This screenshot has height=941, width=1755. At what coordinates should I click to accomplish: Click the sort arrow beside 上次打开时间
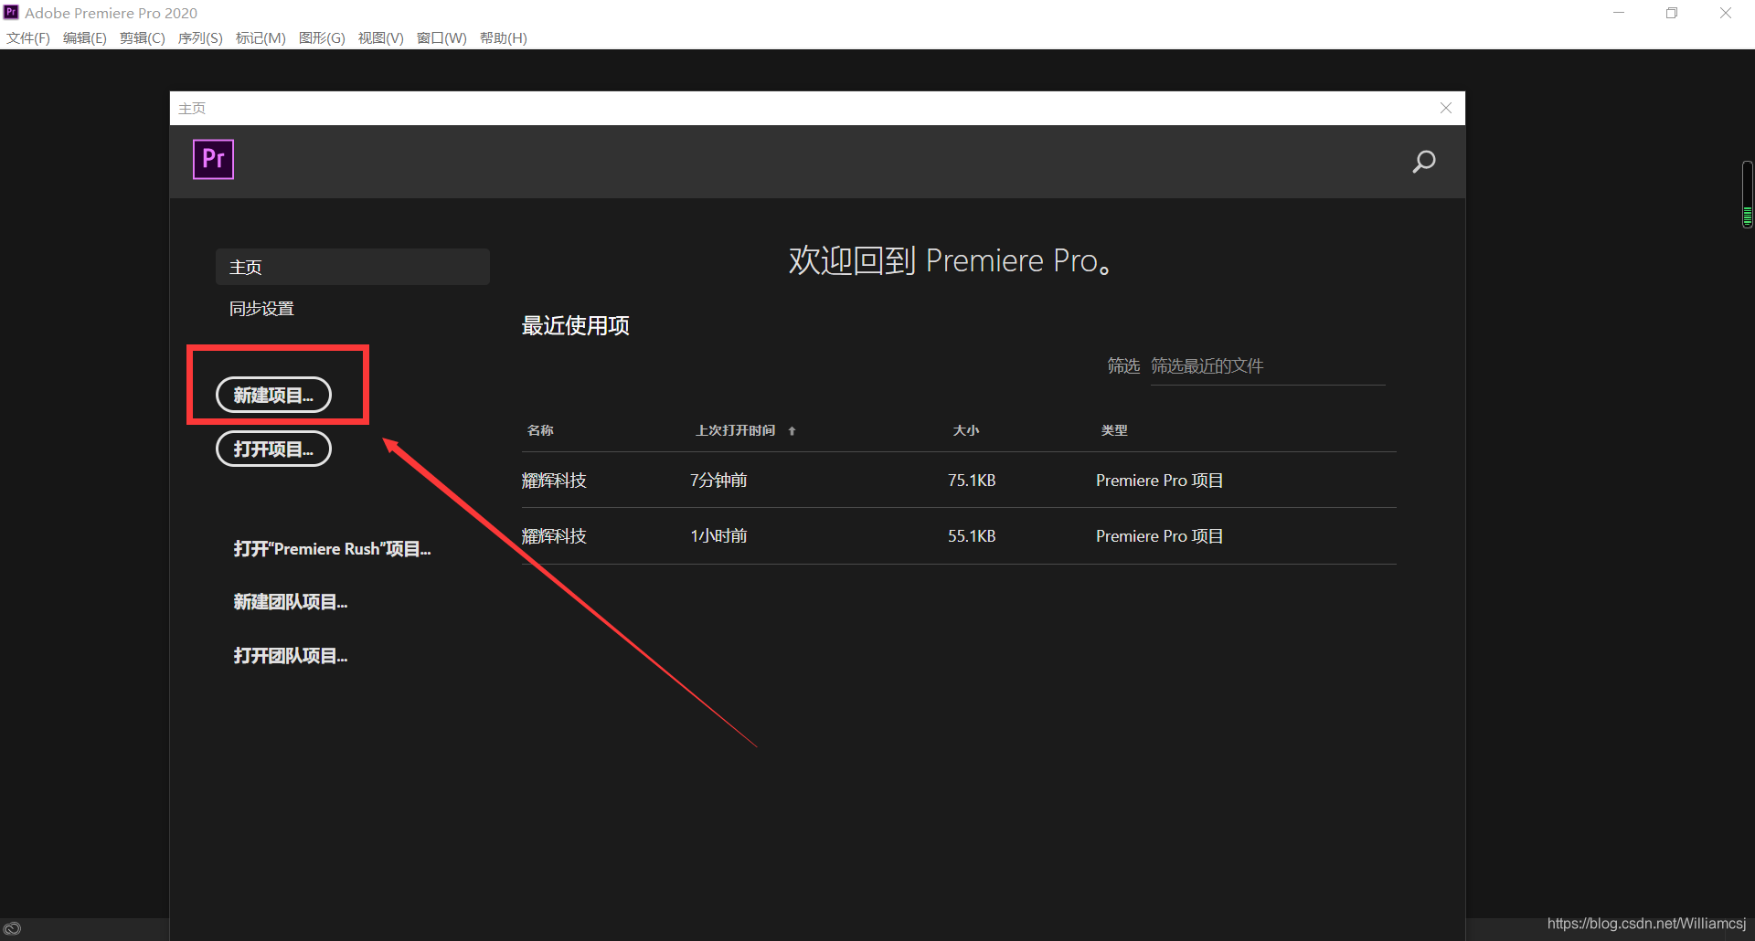[x=792, y=431]
